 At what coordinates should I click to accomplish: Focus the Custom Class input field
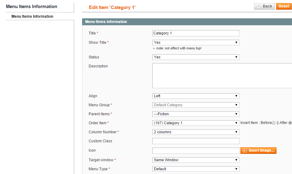point(196,141)
